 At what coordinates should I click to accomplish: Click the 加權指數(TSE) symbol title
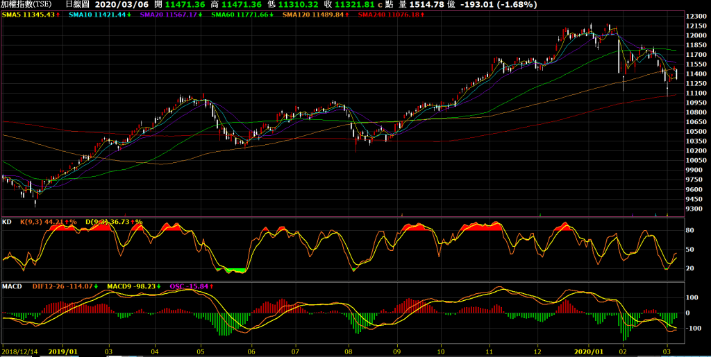(27, 4)
